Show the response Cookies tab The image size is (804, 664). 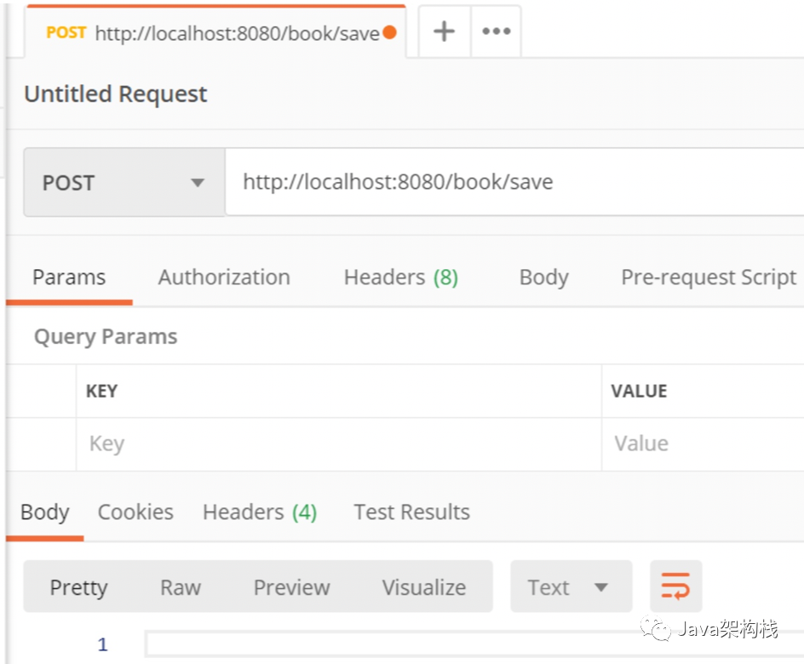[x=135, y=512]
